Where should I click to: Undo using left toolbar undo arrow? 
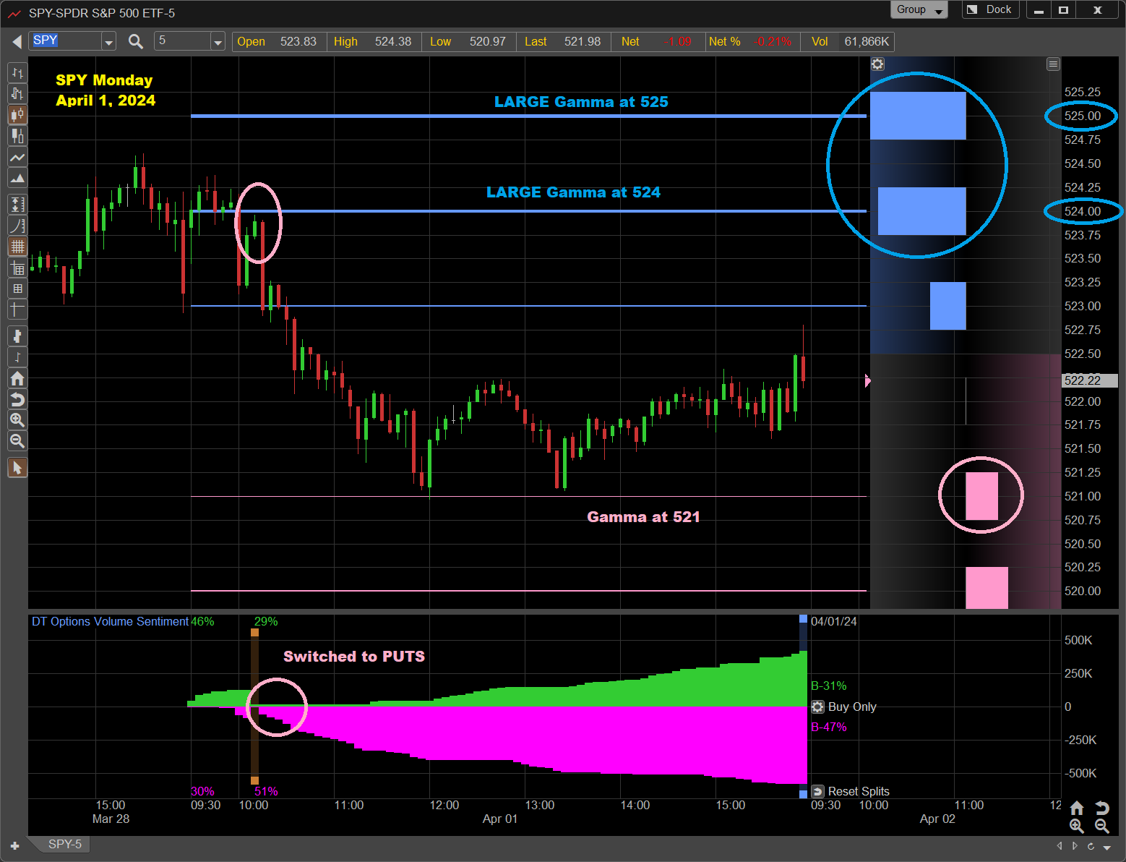coord(17,399)
